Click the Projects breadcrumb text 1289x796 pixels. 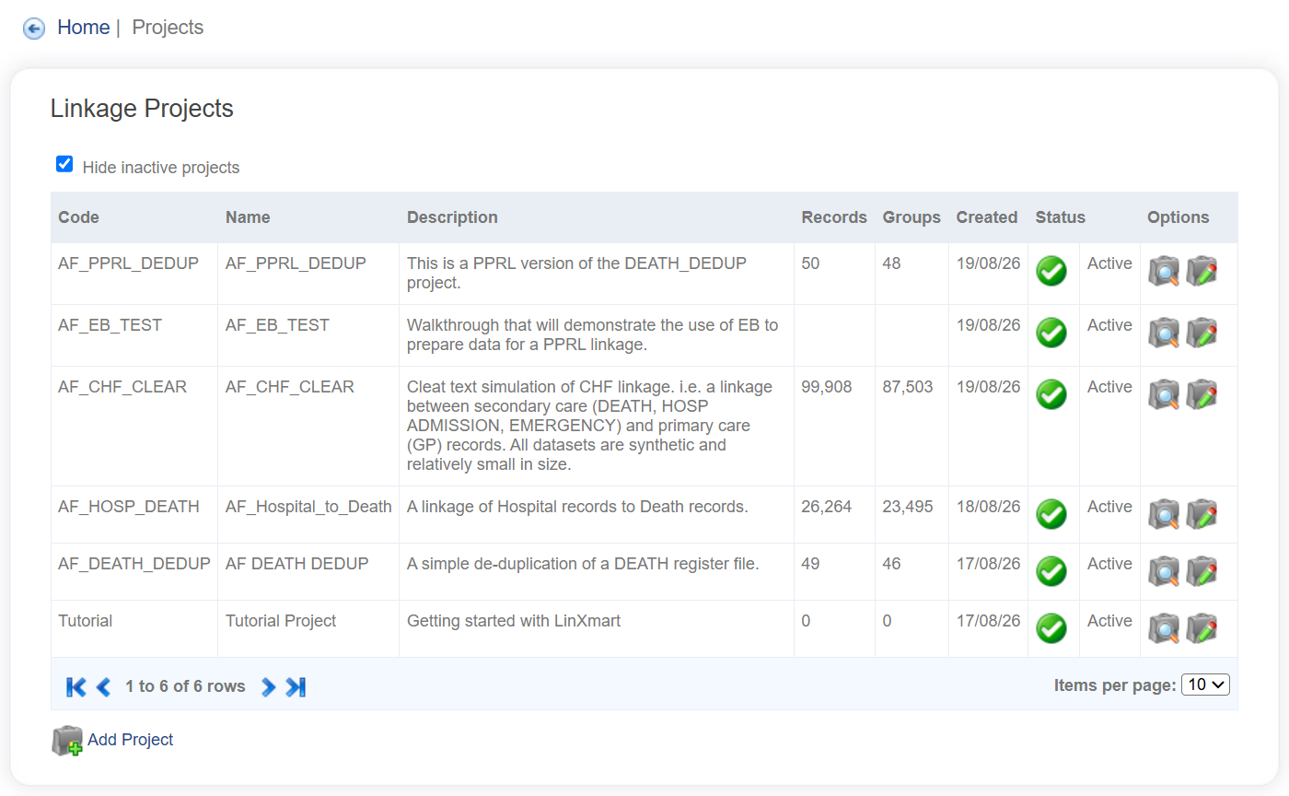pos(168,28)
